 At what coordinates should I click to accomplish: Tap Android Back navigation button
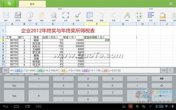pyautogui.click(x=5, y=106)
